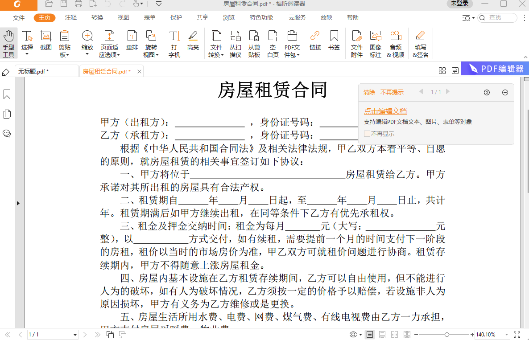Image resolution: width=529 pixels, height=340 pixels.
Task: Add a bookmark with the 书签 tool
Action: (x=335, y=42)
